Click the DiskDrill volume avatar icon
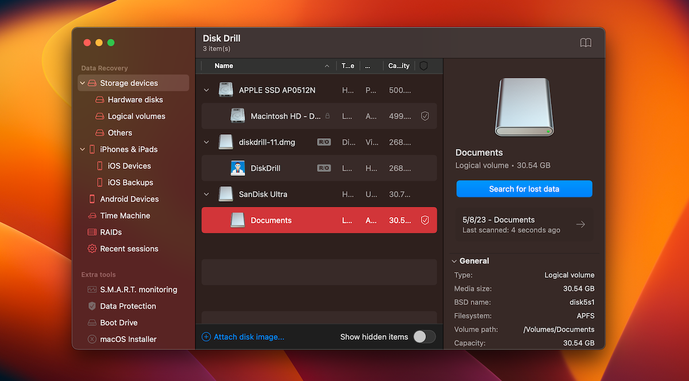 click(x=238, y=168)
